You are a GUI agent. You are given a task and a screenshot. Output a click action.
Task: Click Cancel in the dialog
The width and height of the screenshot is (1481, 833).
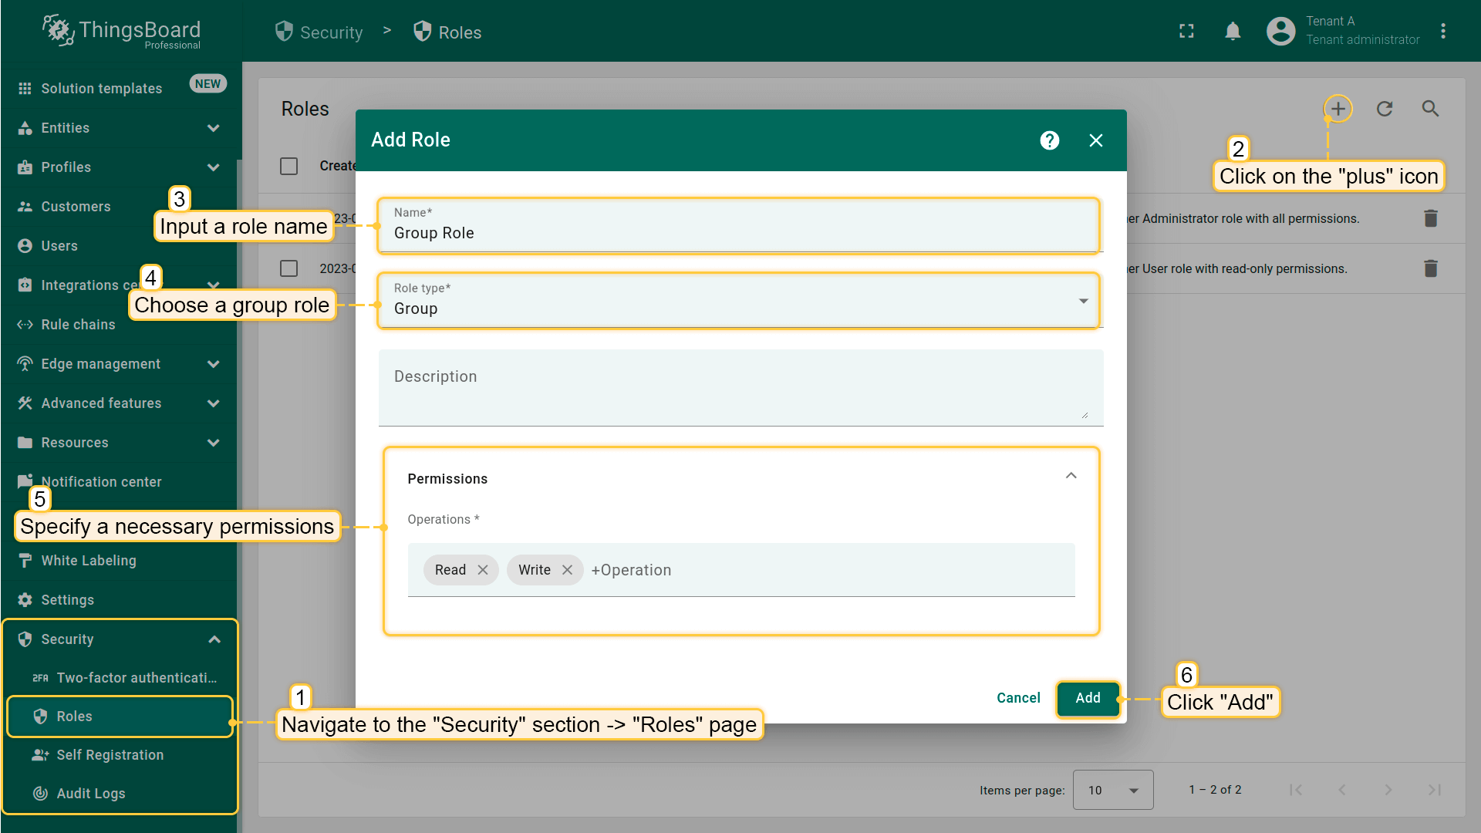(x=1018, y=698)
